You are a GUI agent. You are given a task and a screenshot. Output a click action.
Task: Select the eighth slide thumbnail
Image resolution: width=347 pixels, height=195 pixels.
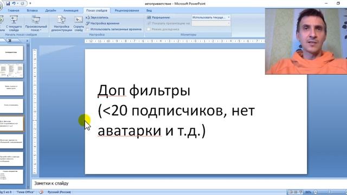coord(11,177)
